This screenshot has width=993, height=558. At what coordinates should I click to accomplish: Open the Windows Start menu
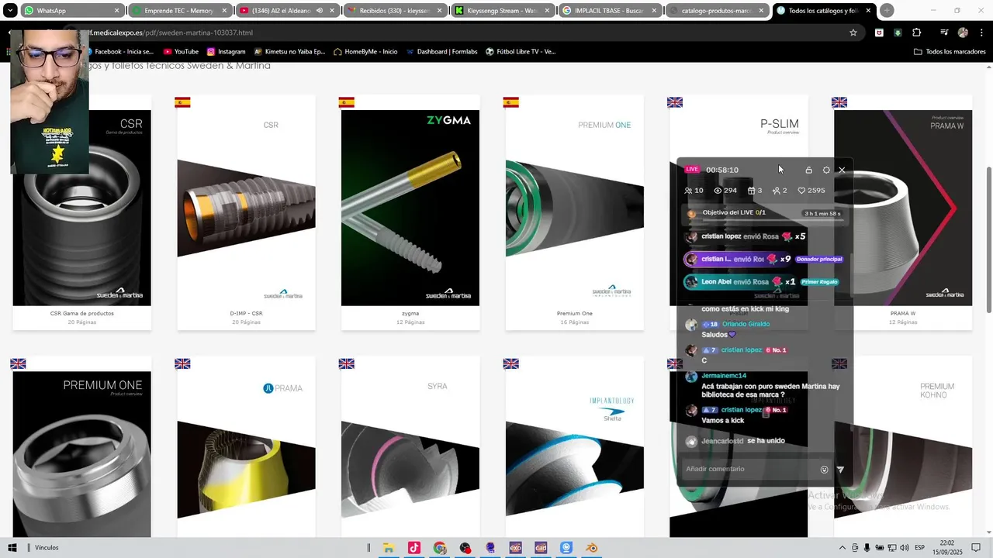(12, 548)
